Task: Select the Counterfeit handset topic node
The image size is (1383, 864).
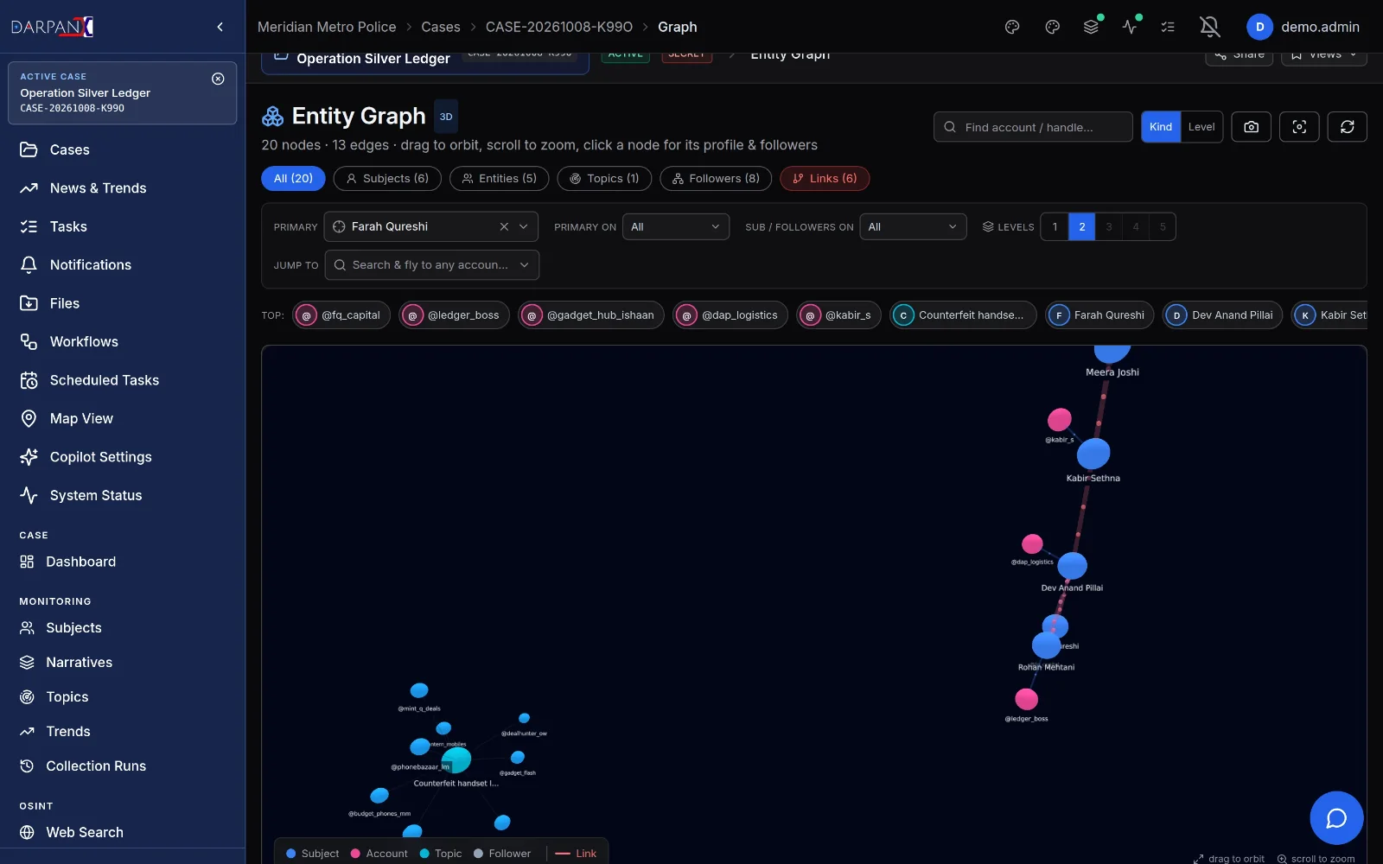Action: [456, 759]
